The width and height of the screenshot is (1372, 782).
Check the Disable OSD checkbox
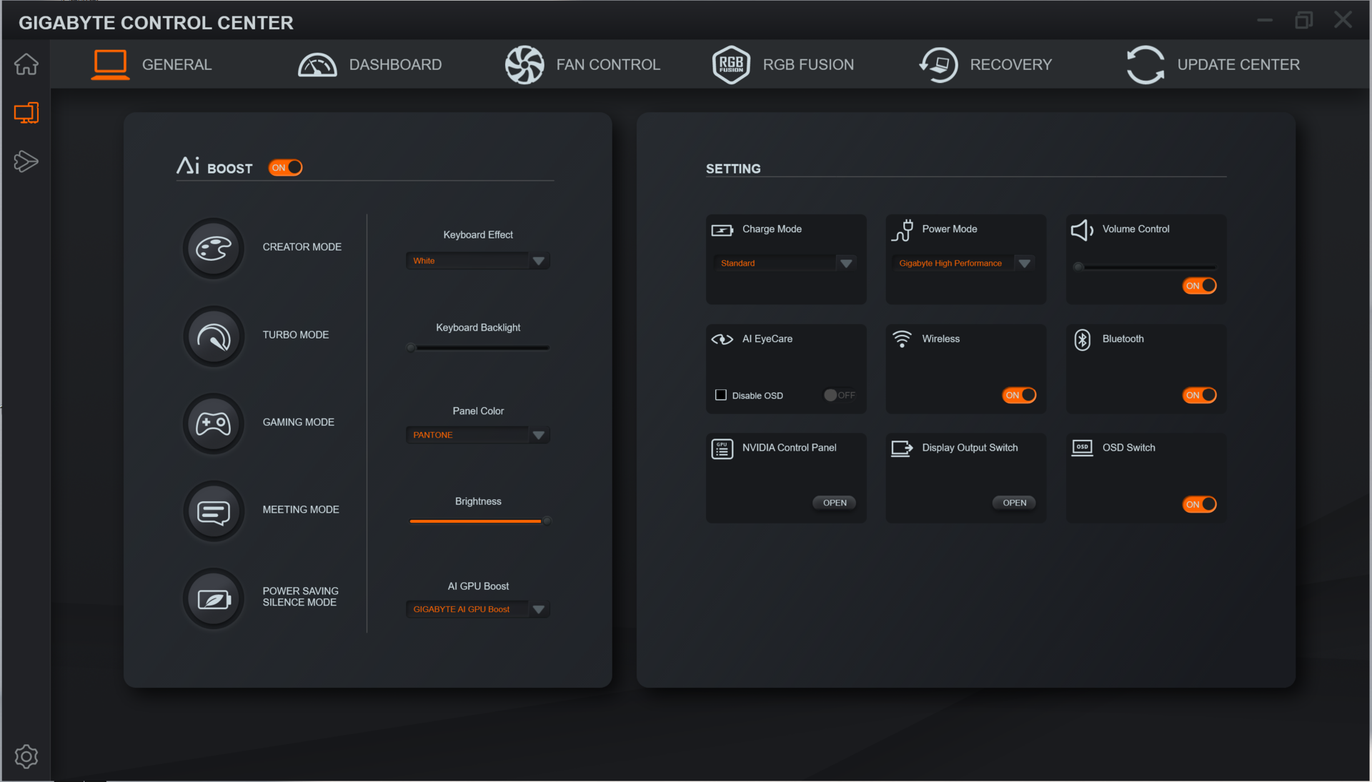click(x=720, y=395)
